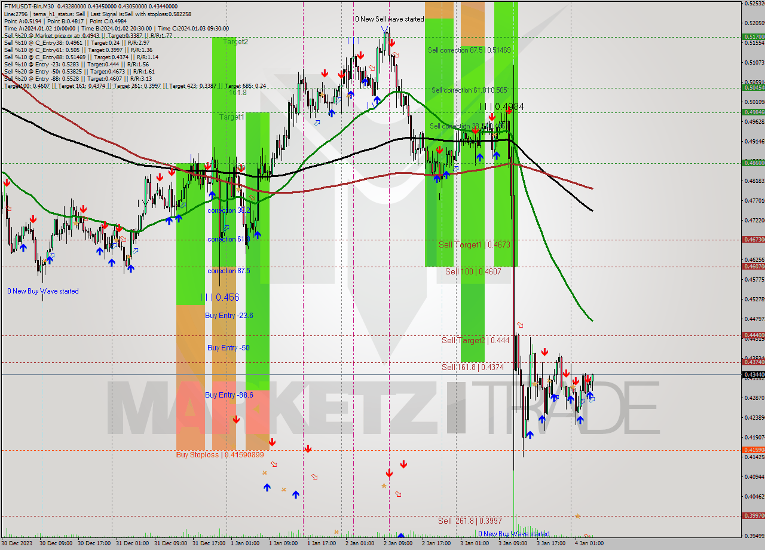Click the '0 New Sell wave started' label

click(390, 19)
